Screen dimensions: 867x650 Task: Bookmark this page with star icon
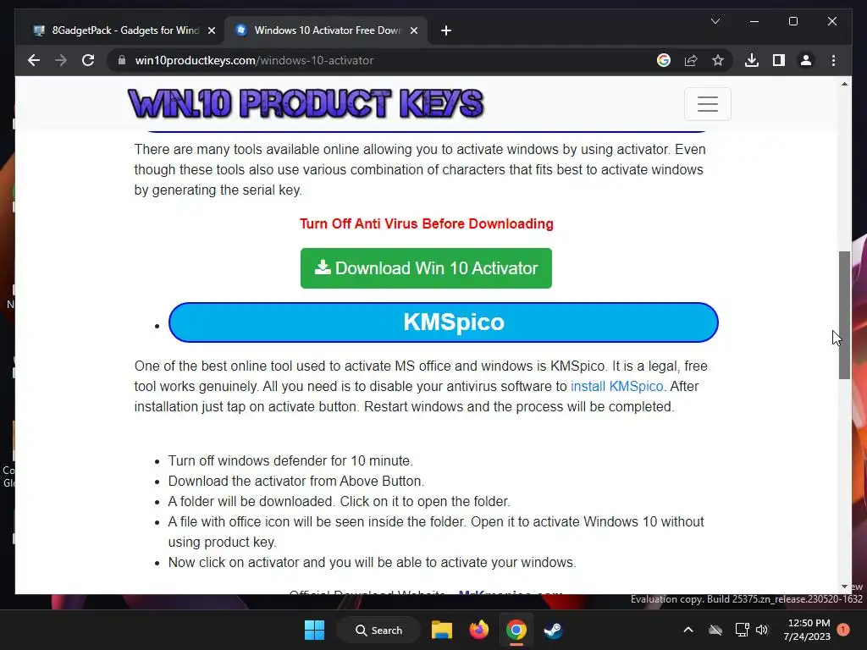718,60
